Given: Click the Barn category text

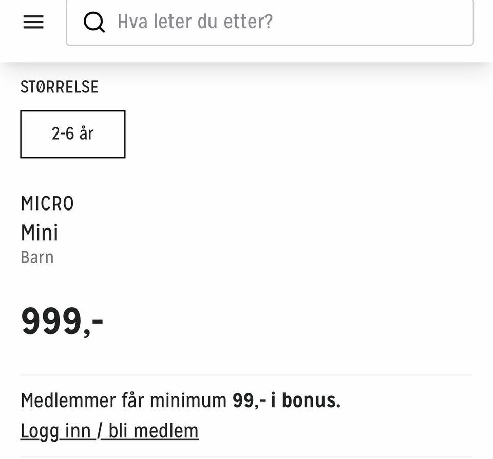Looking at the screenshot, I should (x=37, y=257).
